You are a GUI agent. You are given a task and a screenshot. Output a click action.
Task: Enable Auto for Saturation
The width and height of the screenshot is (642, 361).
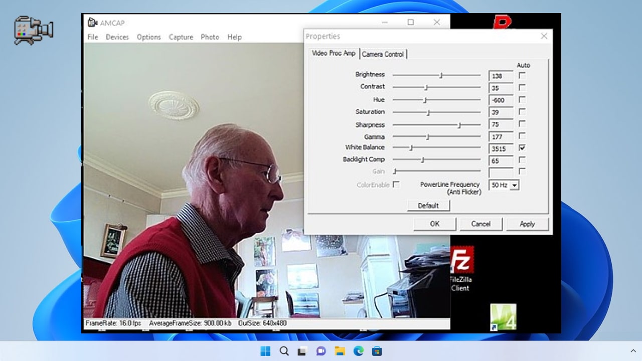click(522, 112)
